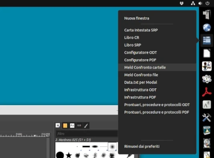Image resolution: width=214 pixels, height=158 pixels.
Task: Open the gray bar tab in GIMP dock
Action: click(x=79, y=126)
